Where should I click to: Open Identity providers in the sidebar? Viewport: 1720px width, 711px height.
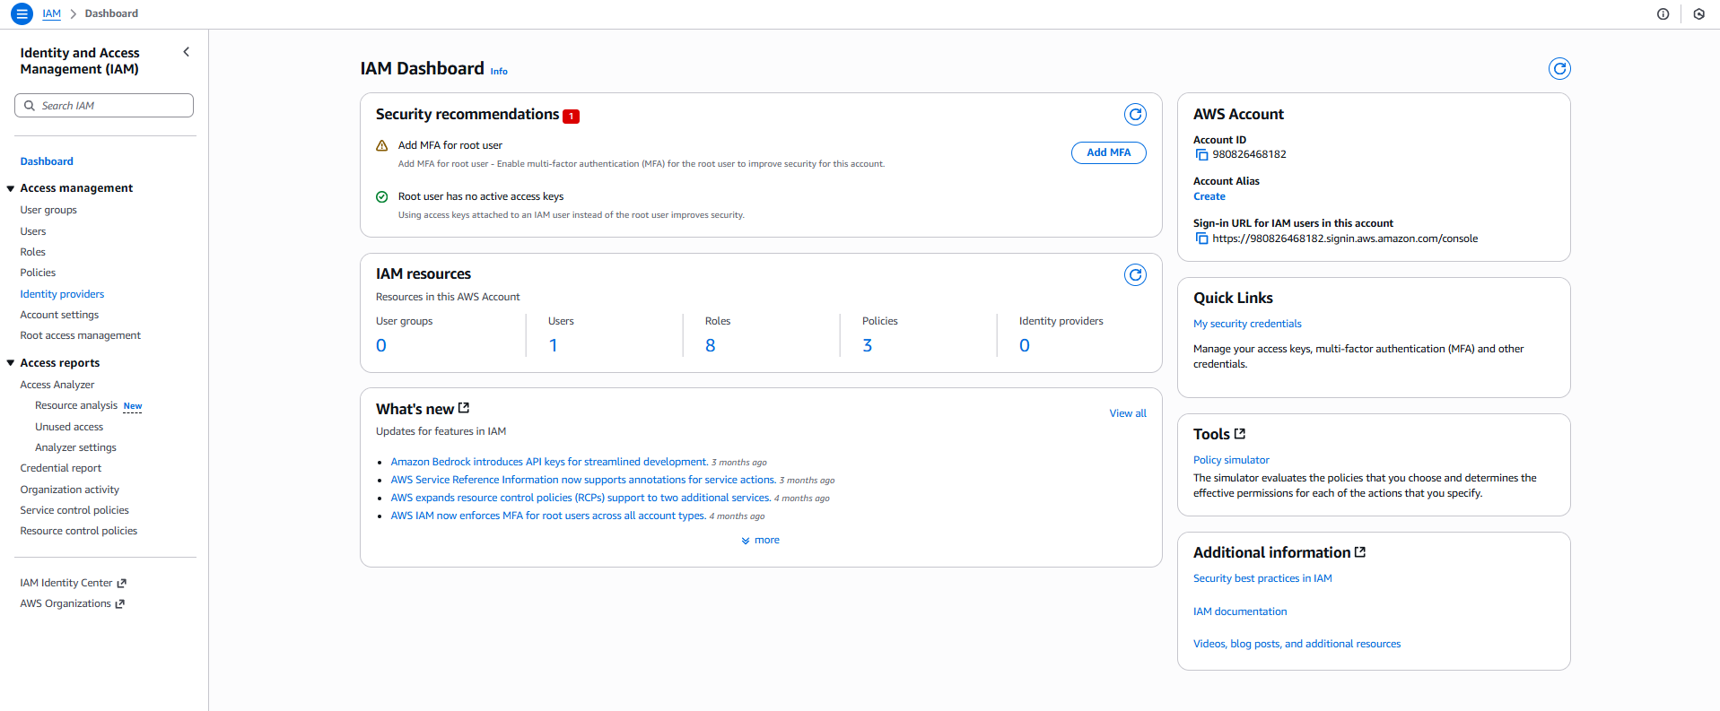tap(62, 294)
